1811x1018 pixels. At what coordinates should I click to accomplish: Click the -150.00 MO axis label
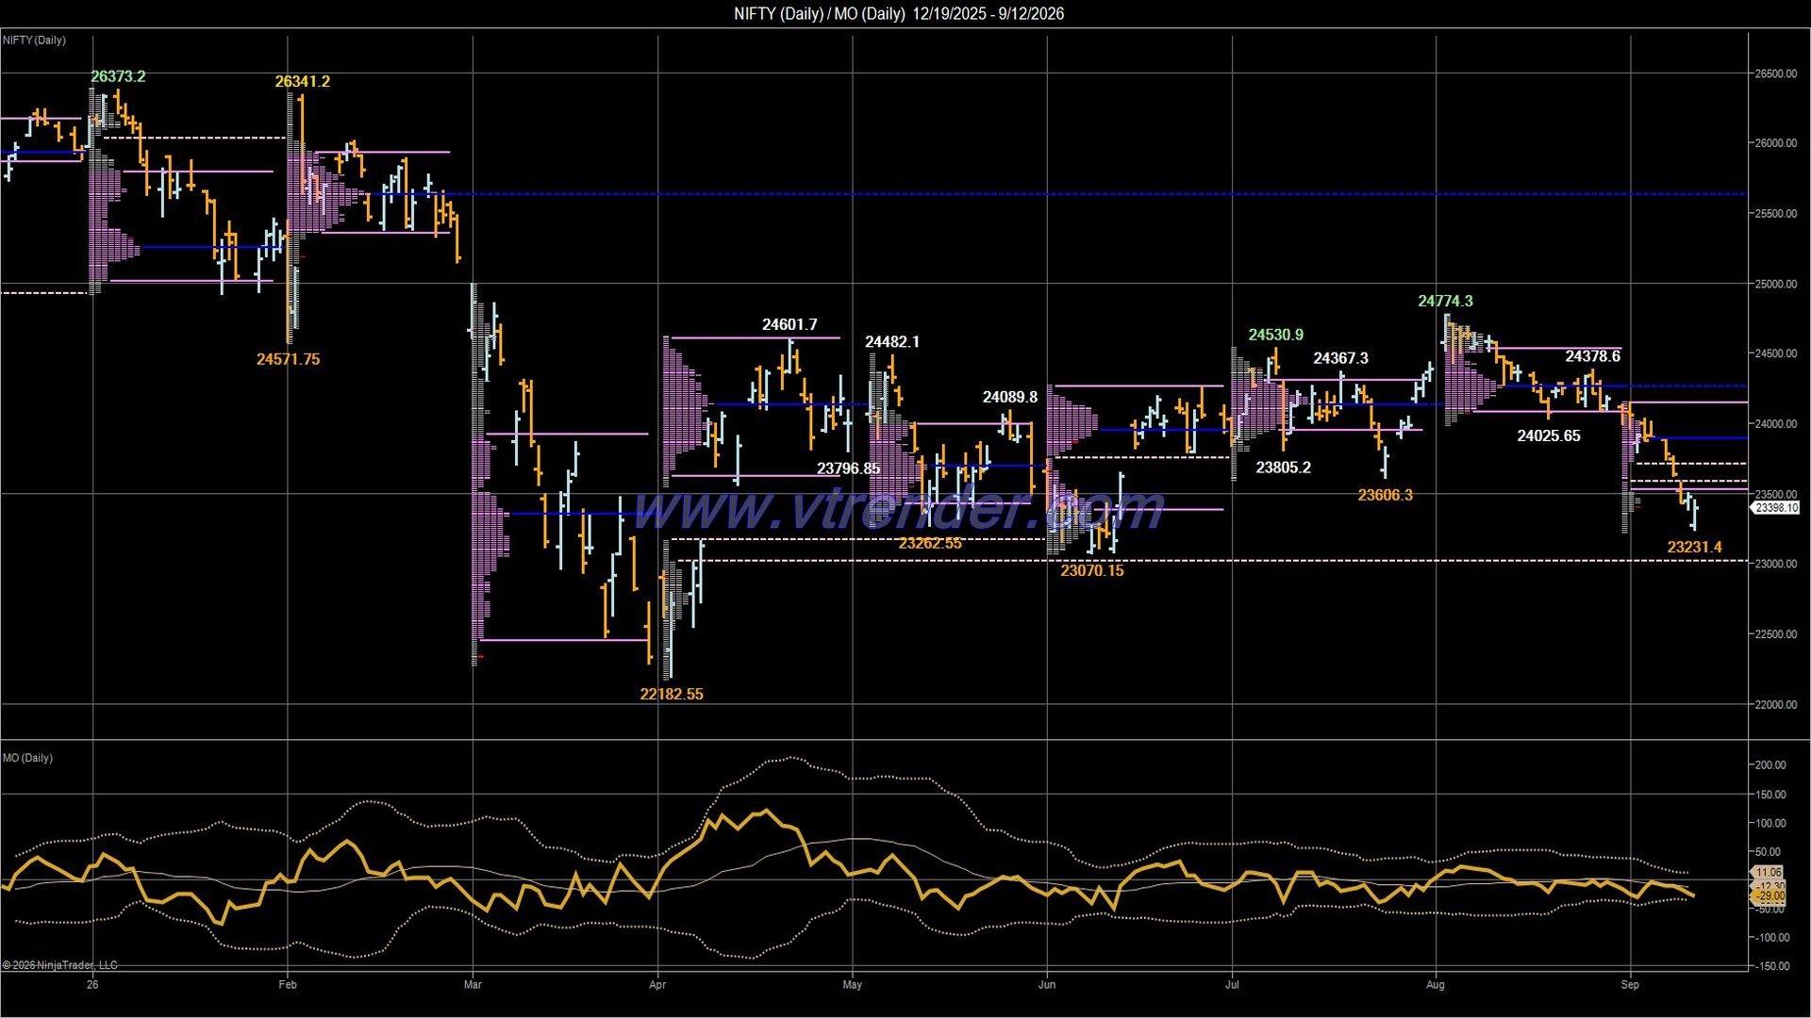pos(1769,966)
